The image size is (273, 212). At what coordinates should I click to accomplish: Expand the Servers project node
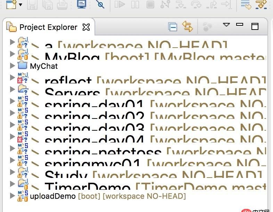click(x=13, y=89)
